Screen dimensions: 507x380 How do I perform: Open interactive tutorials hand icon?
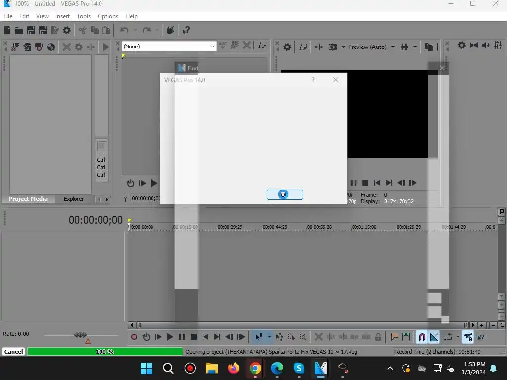[170, 30]
